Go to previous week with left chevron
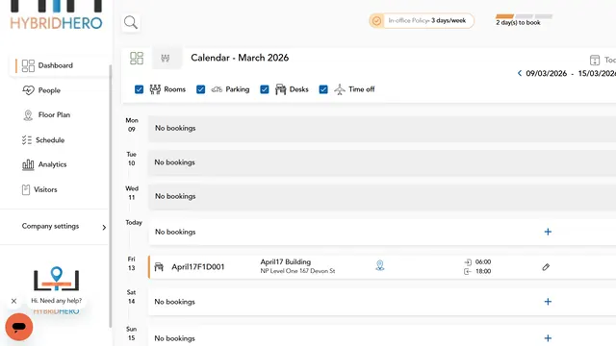The image size is (616, 346). tap(520, 73)
